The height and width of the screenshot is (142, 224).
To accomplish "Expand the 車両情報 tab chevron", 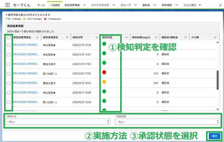I will 177,5.
